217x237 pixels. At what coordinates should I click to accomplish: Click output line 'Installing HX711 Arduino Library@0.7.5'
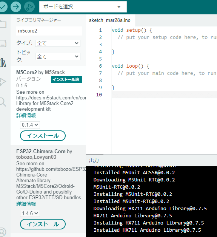click(x=149, y=223)
